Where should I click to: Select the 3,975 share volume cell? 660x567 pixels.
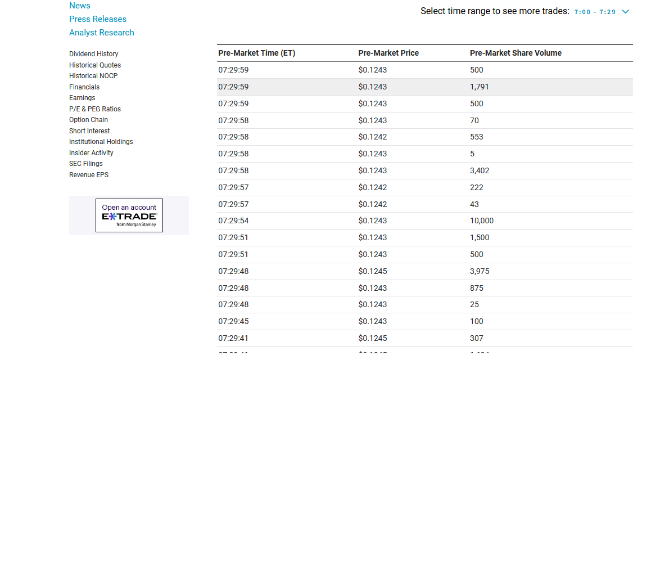tap(480, 271)
